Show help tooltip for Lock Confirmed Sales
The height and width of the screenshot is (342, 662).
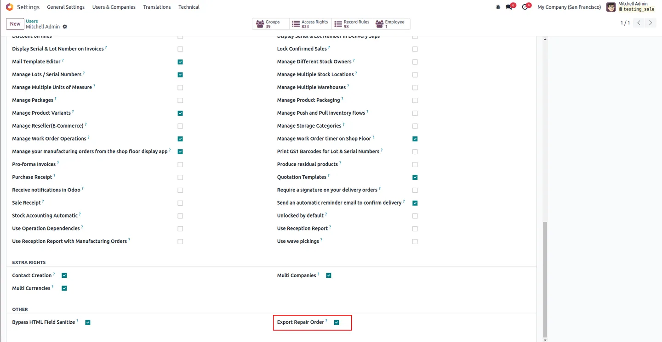click(x=329, y=47)
